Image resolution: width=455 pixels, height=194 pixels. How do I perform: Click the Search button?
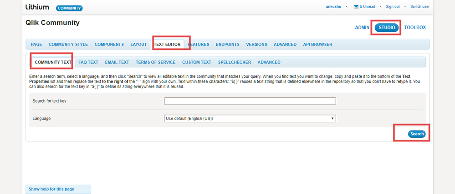coord(417,134)
